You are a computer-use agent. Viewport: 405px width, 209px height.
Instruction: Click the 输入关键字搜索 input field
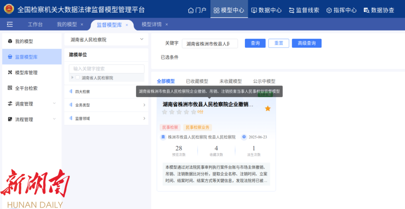coord(106,69)
